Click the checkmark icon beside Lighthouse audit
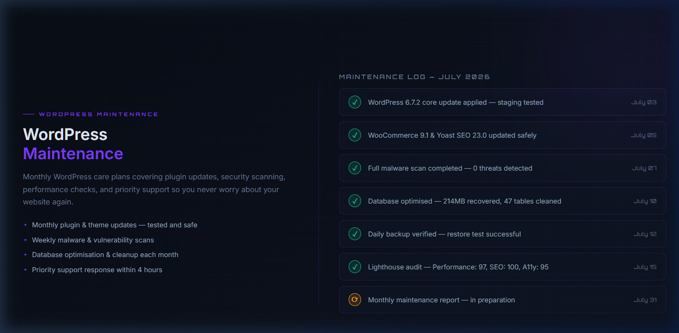Image resolution: width=679 pixels, height=333 pixels. click(x=355, y=267)
